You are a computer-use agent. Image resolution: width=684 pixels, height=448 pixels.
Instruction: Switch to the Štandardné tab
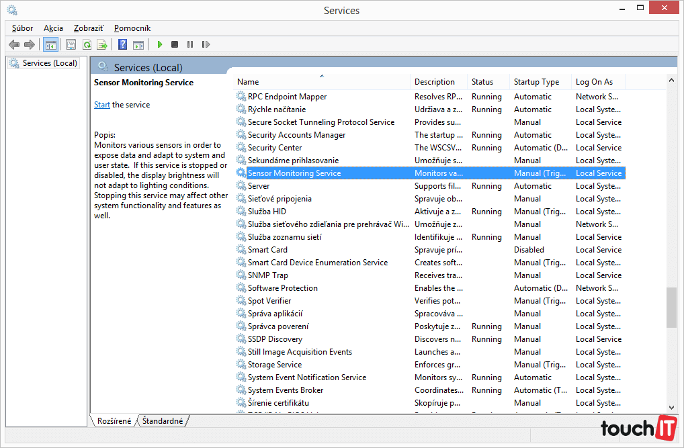coord(163,421)
